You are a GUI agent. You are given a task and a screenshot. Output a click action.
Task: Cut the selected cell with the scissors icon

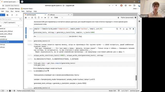32,18
